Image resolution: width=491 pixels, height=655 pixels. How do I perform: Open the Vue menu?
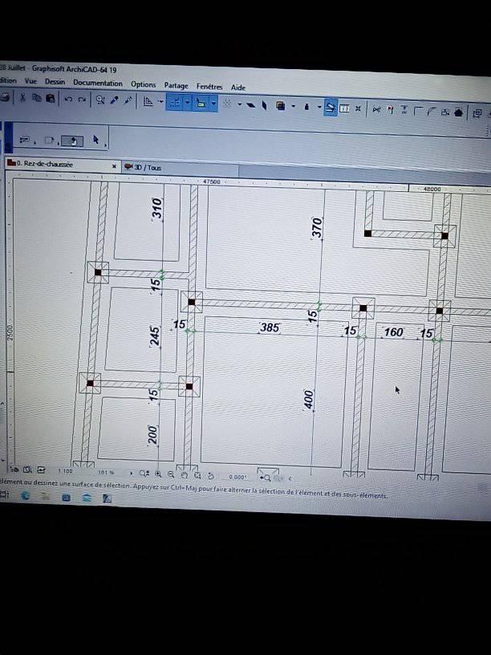(x=30, y=81)
